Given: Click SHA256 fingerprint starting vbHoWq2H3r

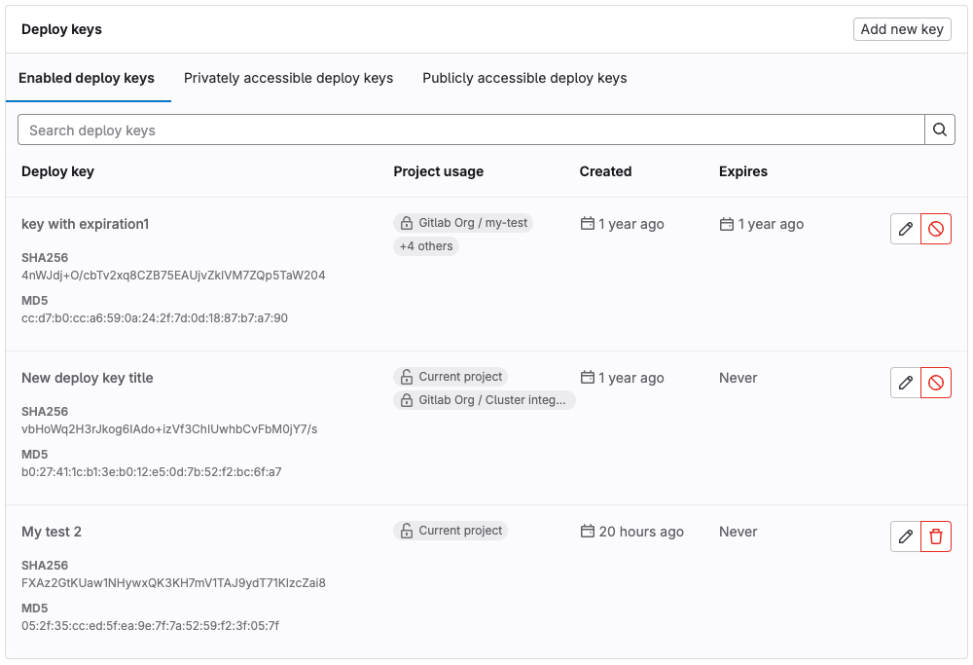Looking at the screenshot, I should pyautogui.click(x=169, y=429).
